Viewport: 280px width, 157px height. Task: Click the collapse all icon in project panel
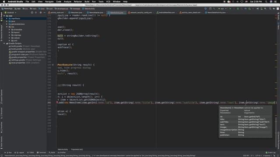(36, 13)
